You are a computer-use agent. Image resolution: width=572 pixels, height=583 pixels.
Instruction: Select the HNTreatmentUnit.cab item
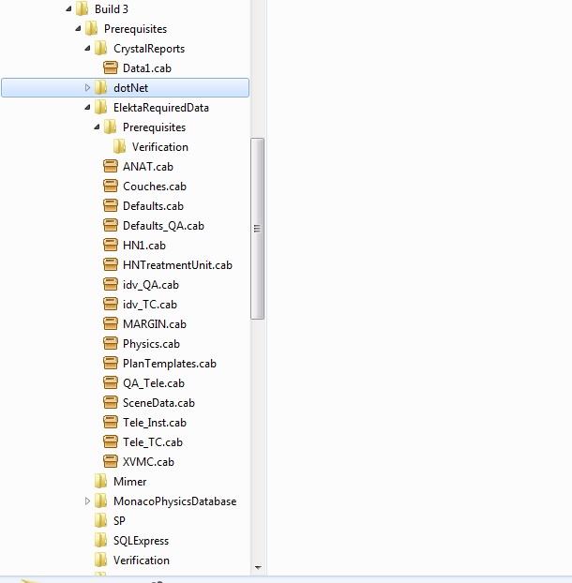(177, 265)
